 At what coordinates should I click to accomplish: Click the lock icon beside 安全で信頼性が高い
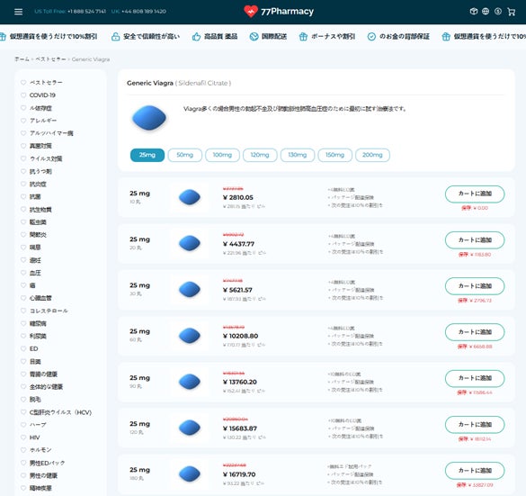[115, 37]
